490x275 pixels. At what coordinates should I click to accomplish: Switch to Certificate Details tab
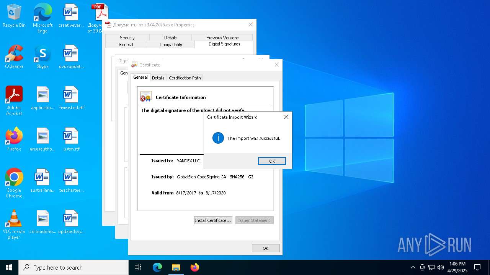click(158, 78)
